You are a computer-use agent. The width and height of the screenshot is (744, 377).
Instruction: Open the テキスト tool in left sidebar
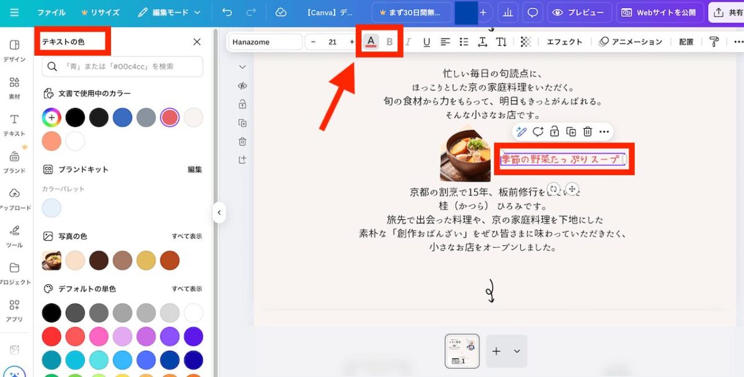[14, 124]
